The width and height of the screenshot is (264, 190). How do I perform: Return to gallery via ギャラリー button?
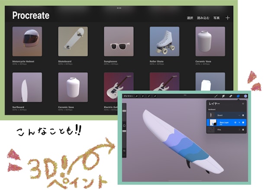click(128, 95)
